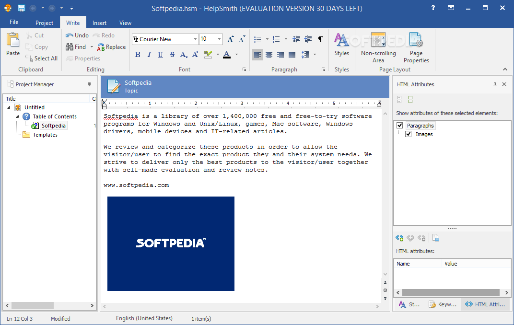The image size is (514, 325).
Task: Switch to the View ribbon tab
Action: pos(125,23)
